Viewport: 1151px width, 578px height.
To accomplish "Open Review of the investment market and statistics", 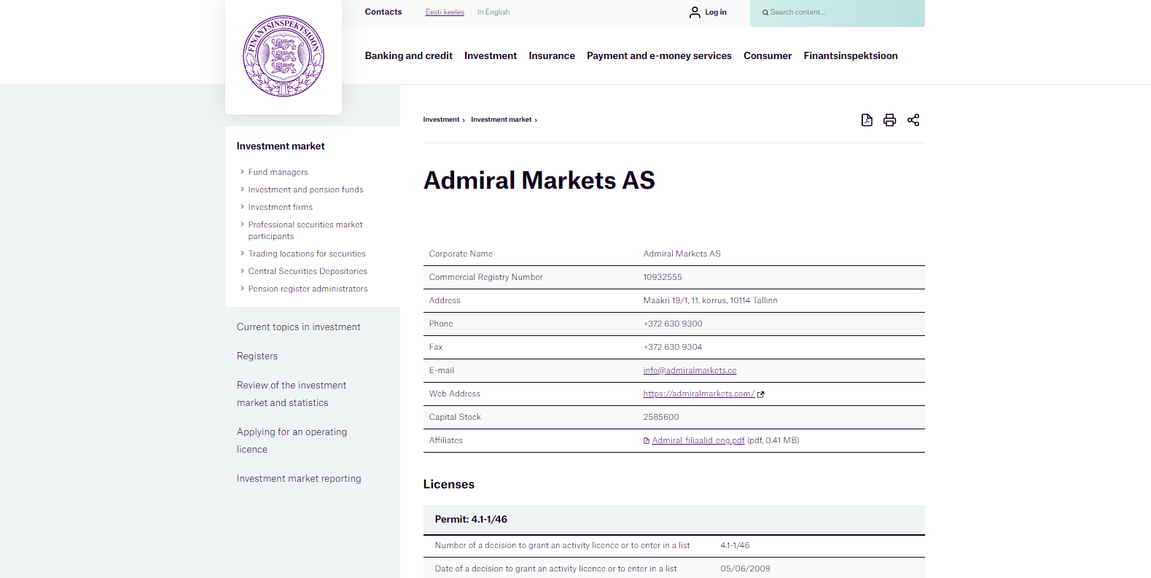I will coord(291,394).
